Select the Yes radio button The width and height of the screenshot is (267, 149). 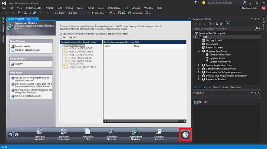pyautogui.click(x=61, y=37)
